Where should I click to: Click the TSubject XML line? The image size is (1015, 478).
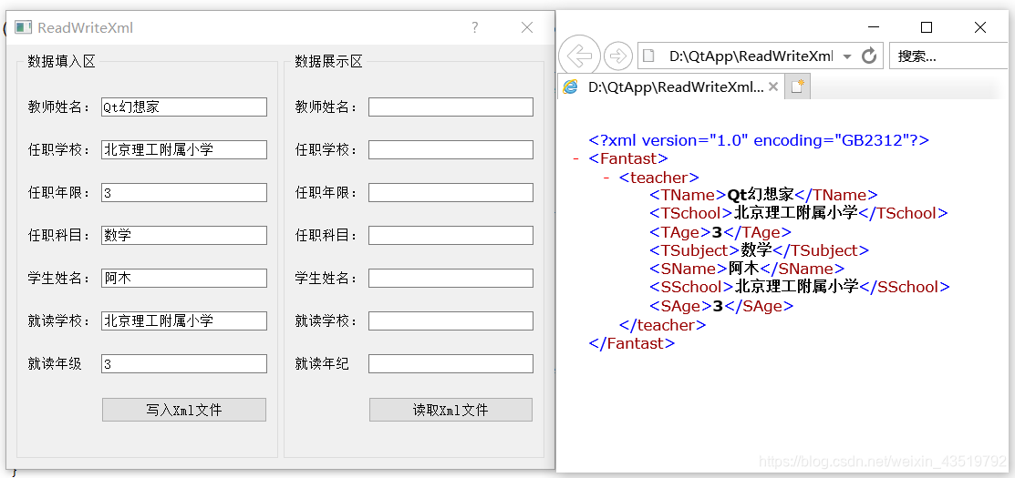[x=760, y=250]
